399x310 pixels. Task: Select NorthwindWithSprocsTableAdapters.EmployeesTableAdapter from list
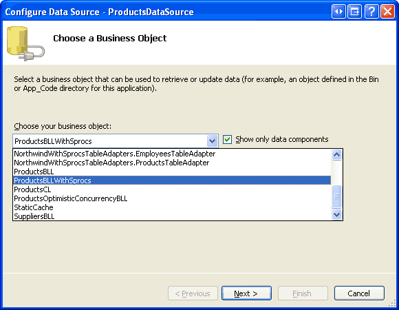(x=172, y=154)
